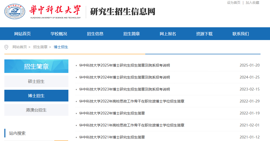This screenshot has height=141, width=270.
Task: Click the HUST university logo emblem
Action: coord(15,12)
